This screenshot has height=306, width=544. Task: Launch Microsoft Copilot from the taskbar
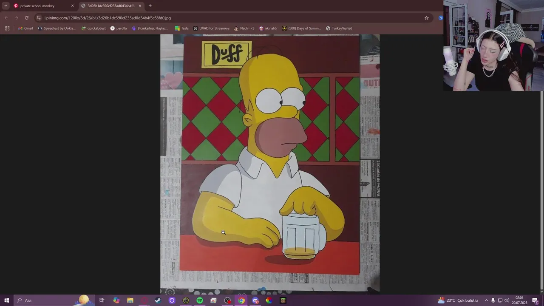click(x=116, y=300)
